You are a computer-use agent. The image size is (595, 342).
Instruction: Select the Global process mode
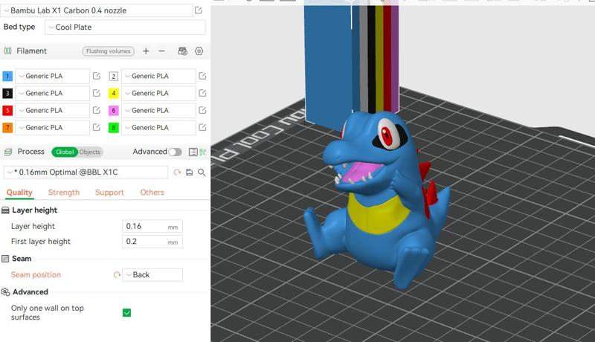[65, 152]
